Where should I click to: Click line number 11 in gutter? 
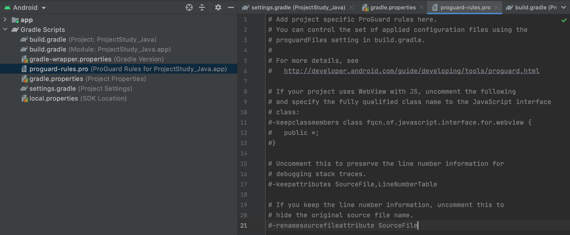244,122
